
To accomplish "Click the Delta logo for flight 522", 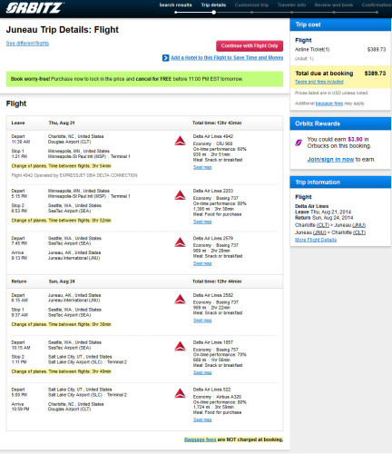I will click(x=180, y=394).
